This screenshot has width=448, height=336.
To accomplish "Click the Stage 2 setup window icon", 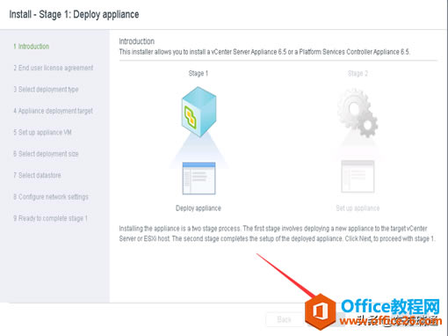I will click(358, 177).
